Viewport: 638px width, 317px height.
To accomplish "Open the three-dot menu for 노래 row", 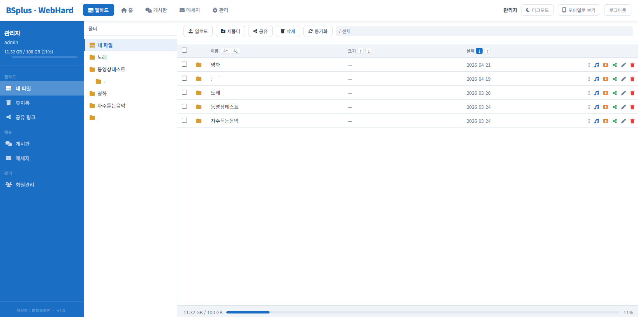I will (x=589, y=93).
